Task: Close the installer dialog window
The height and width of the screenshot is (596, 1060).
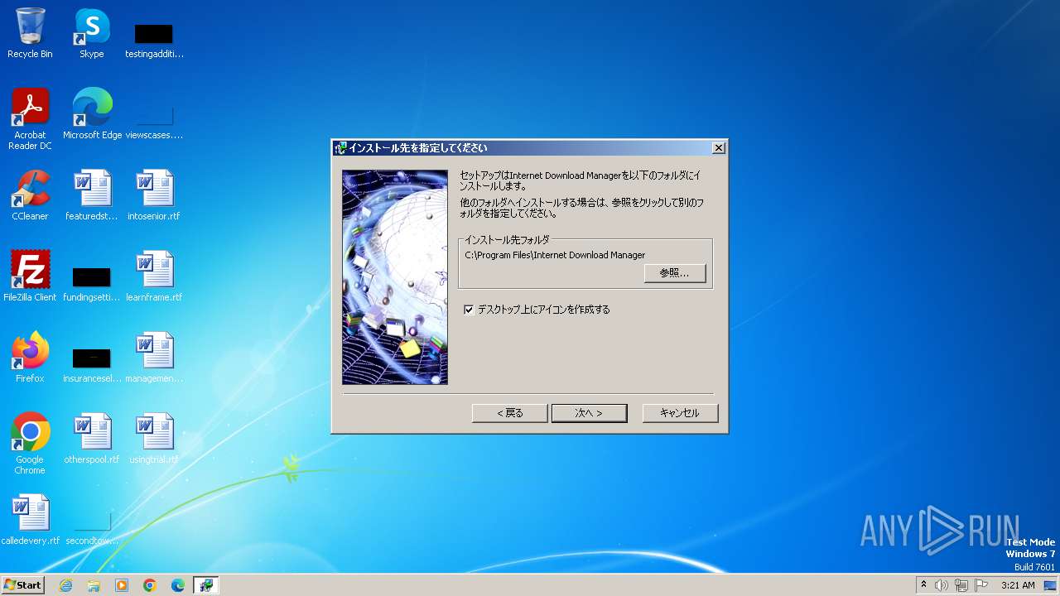Action: coord(718,148)
